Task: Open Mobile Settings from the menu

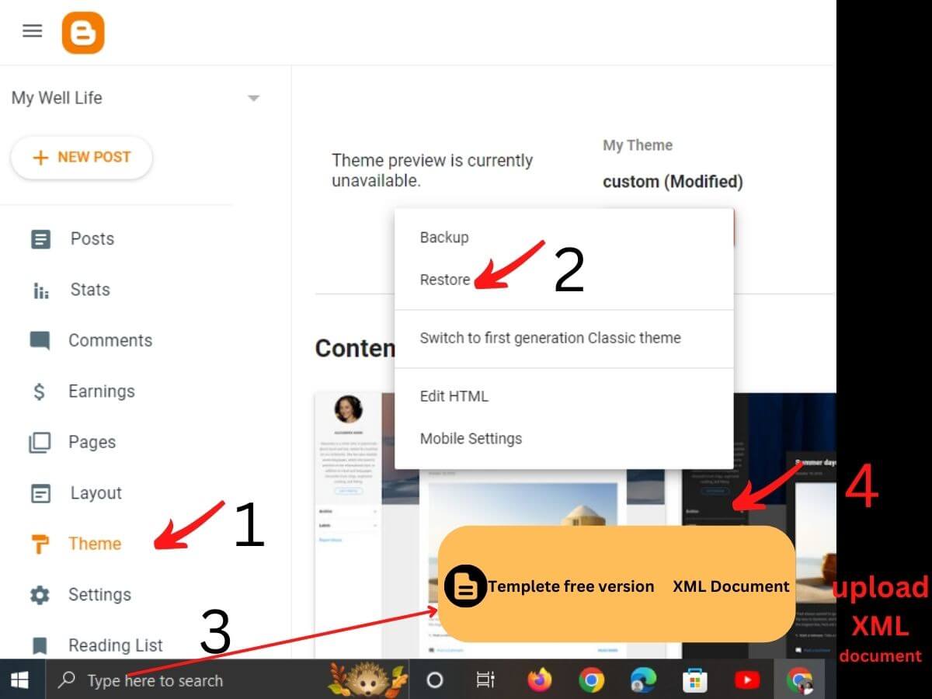Action: tap(471, 438)
